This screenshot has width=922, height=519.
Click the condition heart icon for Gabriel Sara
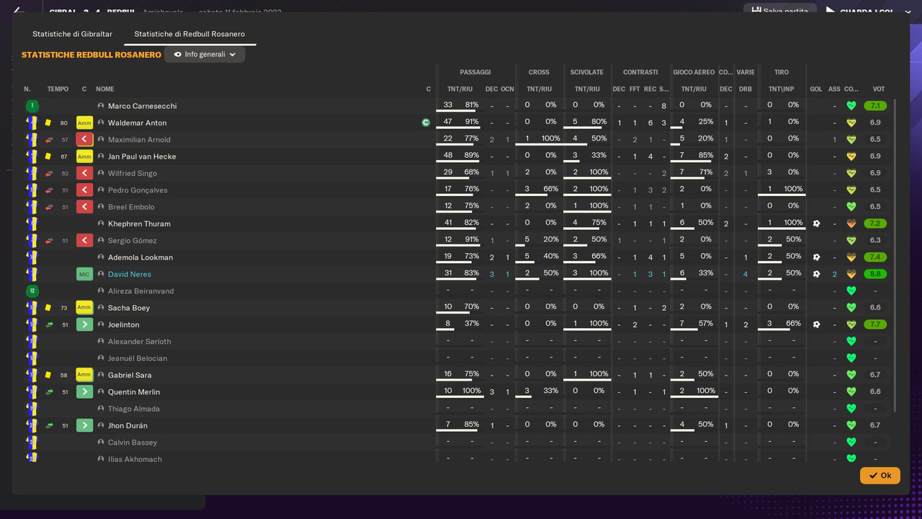coord(851,375)
